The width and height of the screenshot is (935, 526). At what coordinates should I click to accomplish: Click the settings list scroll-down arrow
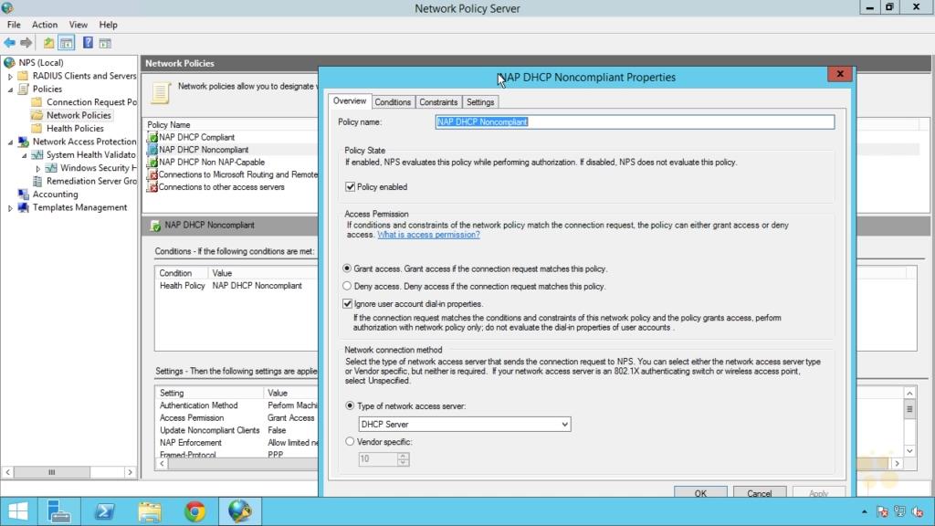tap(909, 451)
